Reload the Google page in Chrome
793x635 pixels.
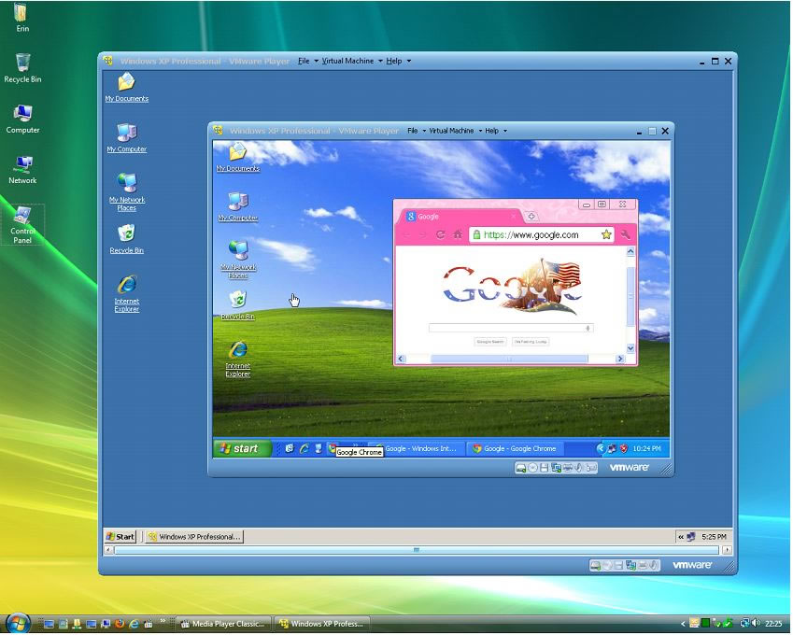click(x=441, y=234)
